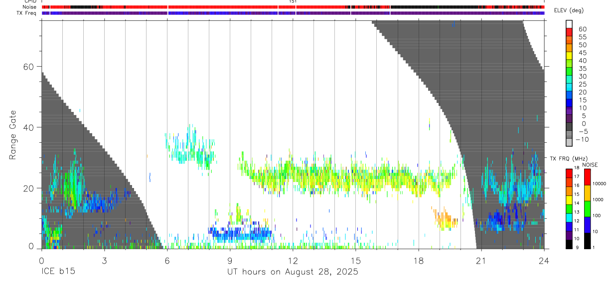
Task: Click the orange echo cluster near 19 UT
Action: click(x=445, y=219)
